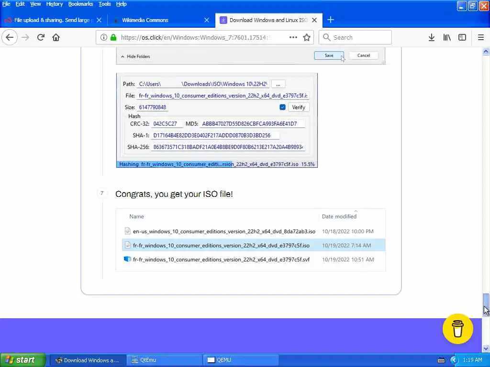Screen dimensions: 490x367
Task: Click the yellow Buy Me a Coffee button
Action: pos(458,329)
